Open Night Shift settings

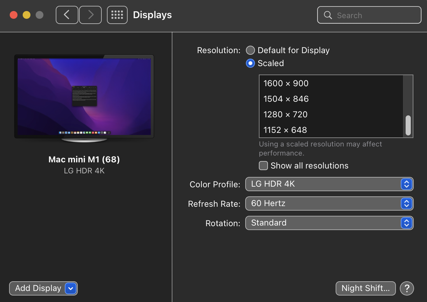pyautogui.click(x=366, y=288)
